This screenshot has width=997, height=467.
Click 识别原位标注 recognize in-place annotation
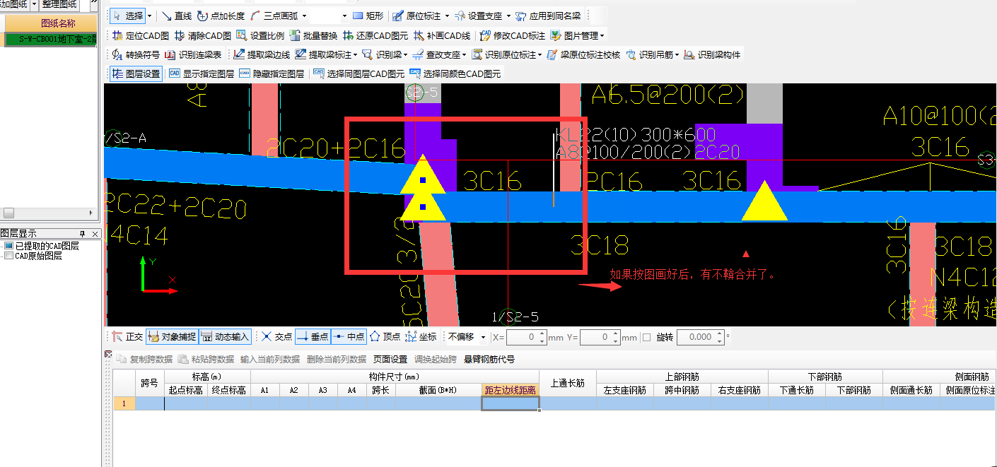pos(503,54)
